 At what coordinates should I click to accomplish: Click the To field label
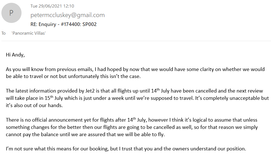click(x=3, y=33)
